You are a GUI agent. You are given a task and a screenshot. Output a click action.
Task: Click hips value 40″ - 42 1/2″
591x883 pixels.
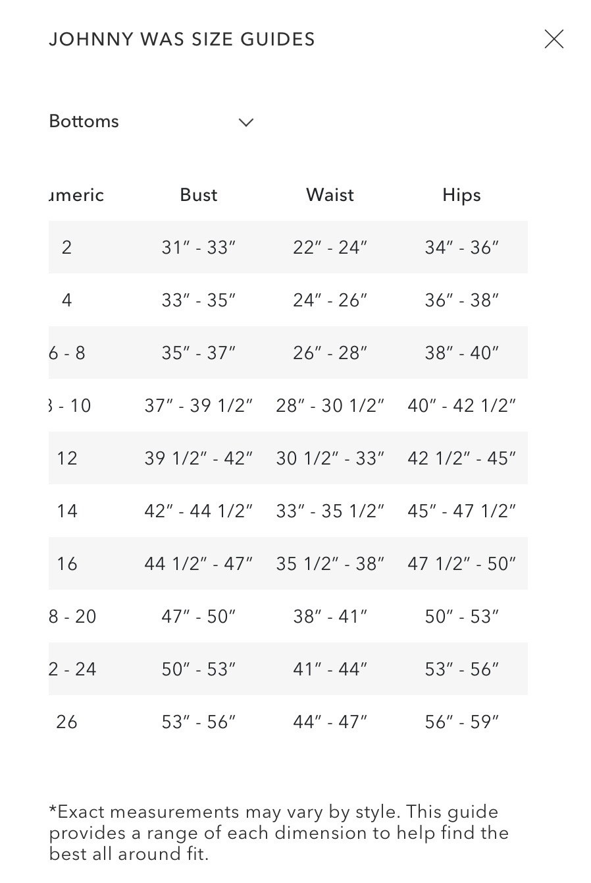point(461,406)
